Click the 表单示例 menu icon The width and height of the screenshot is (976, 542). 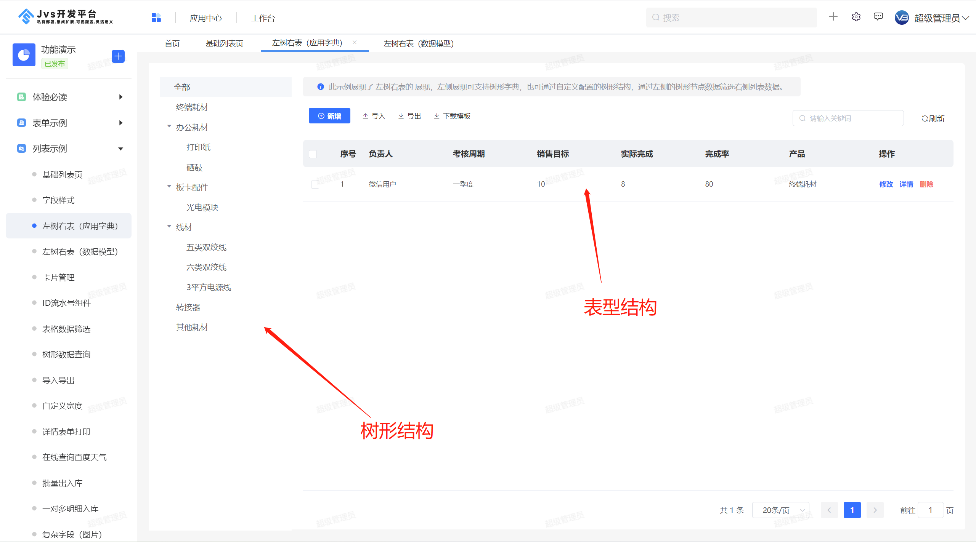tap(22, 123)
